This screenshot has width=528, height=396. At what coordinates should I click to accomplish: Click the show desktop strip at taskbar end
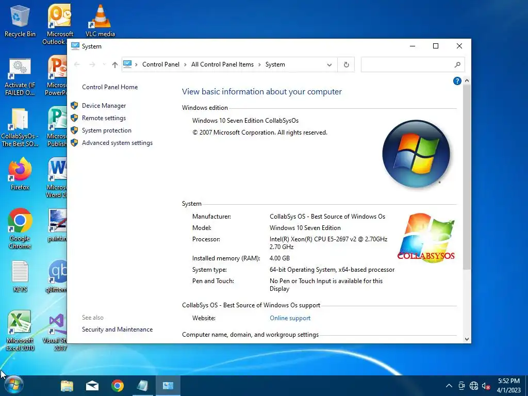coord(526,386)
